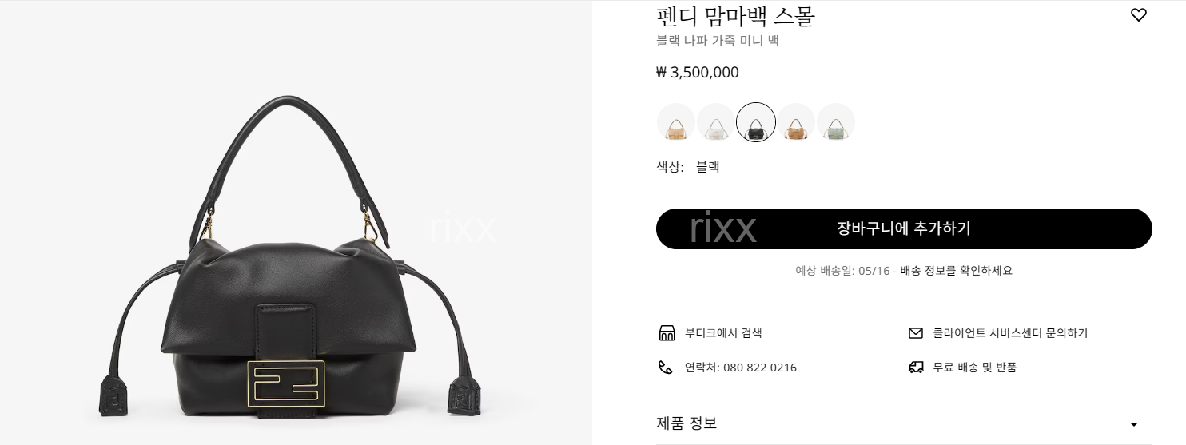Select the beige bag color swatch
This screenshot has width=1186, height=445.
pyautogui.click(x=676, y=123)
